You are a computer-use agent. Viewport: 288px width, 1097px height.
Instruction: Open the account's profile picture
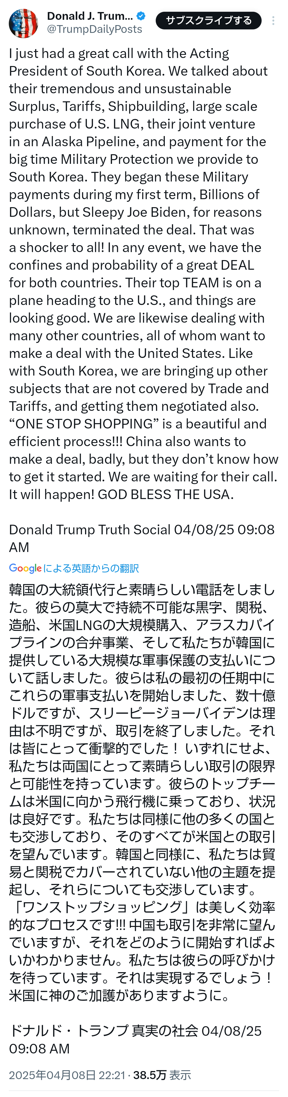coord(23,23)
